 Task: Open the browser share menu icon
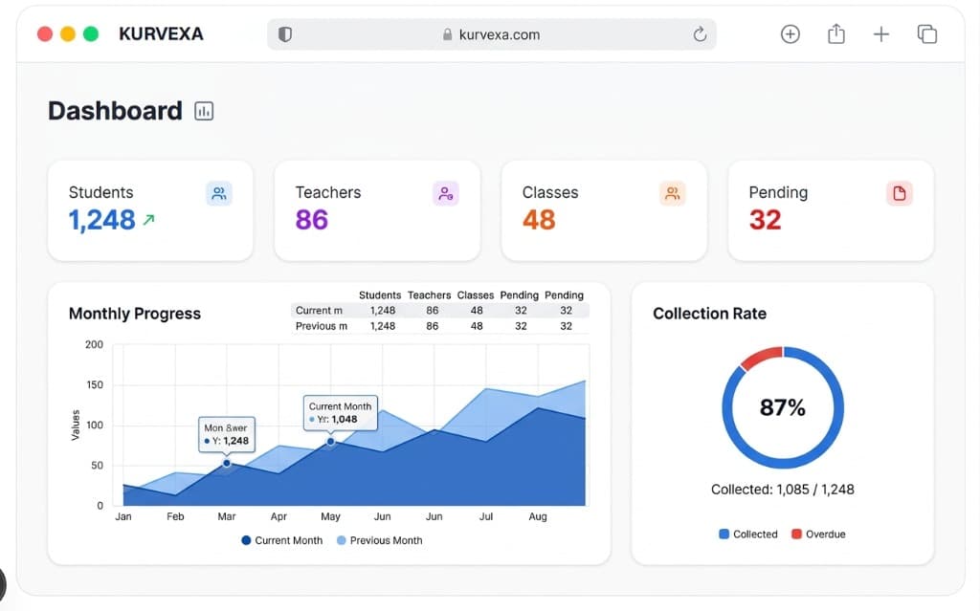[x=836, y=33]
